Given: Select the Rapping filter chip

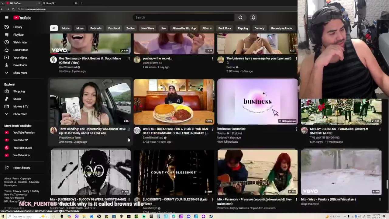Looking at the screenshot, I should [243, 28].
